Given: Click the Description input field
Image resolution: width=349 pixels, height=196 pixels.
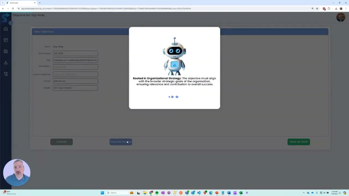Looking at the screenshot, I should [x=75, y=67].
